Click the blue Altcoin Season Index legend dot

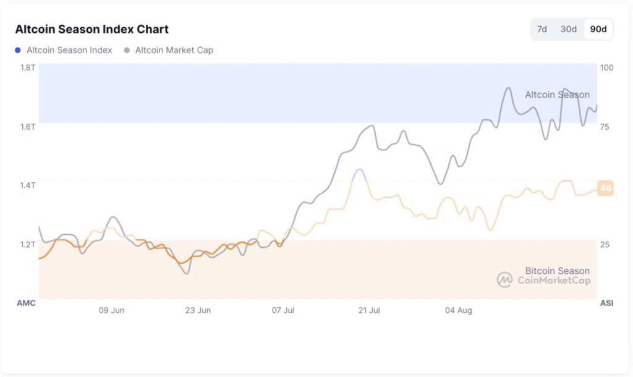click(19, 50)
